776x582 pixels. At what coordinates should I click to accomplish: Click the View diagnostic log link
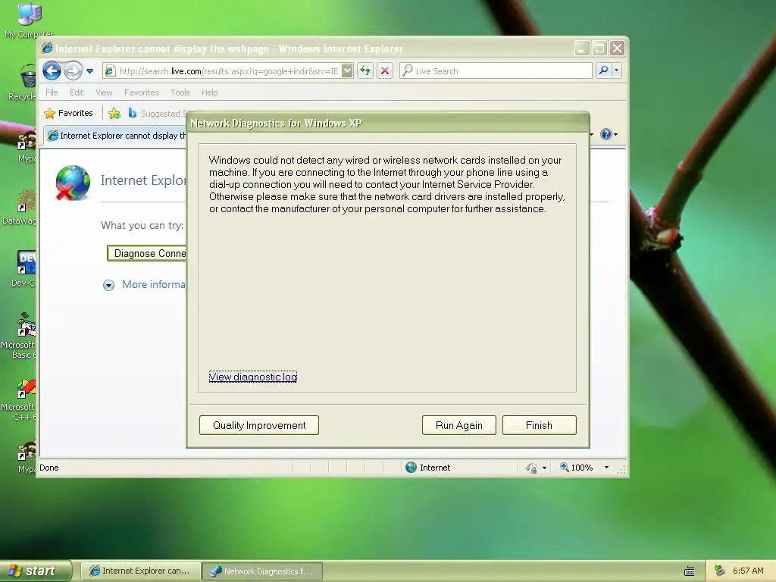[253, 377]
